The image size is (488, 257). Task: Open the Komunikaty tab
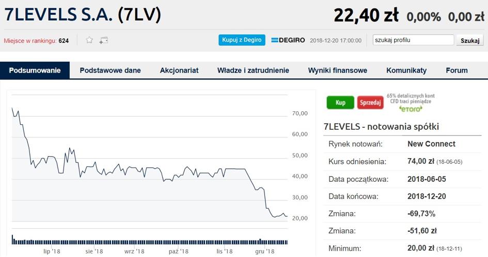[x=406, y=71]
